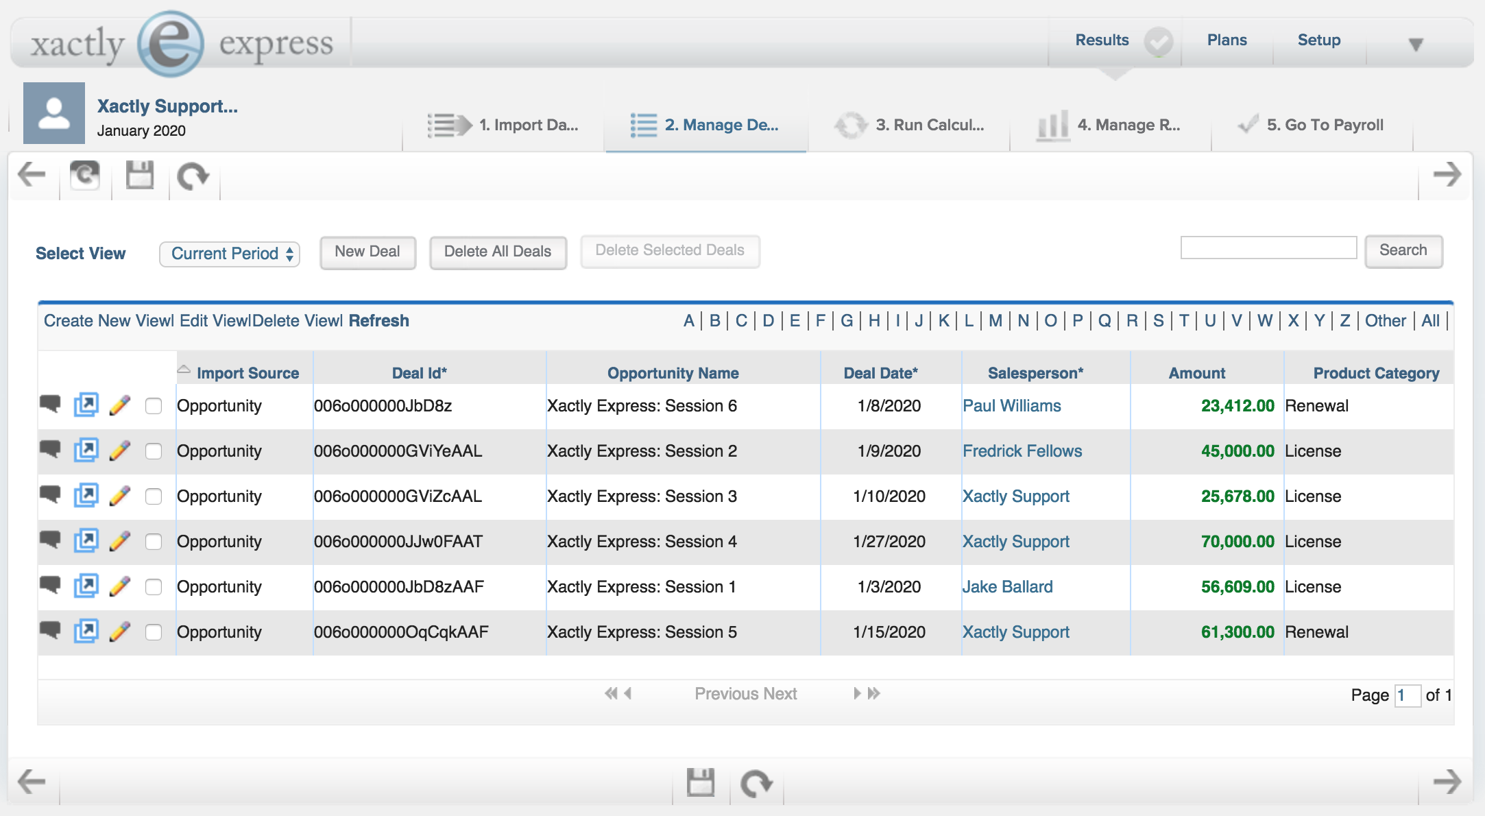Click the top toolbar redo arrow icon
The image size is (1485, 816).
coord(193,176)
